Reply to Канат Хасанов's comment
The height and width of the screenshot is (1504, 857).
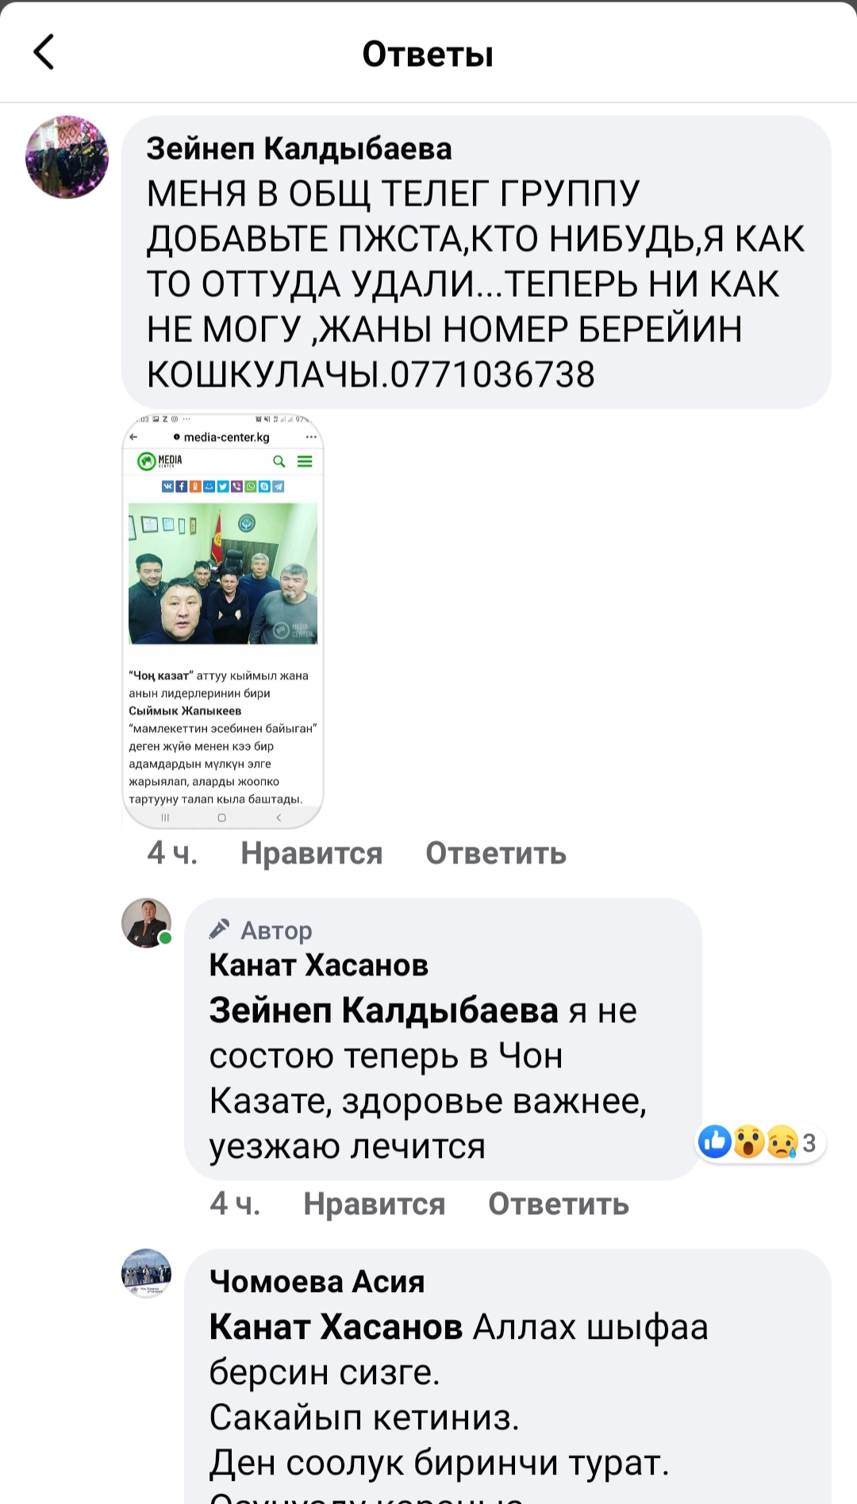point(559,1204)
